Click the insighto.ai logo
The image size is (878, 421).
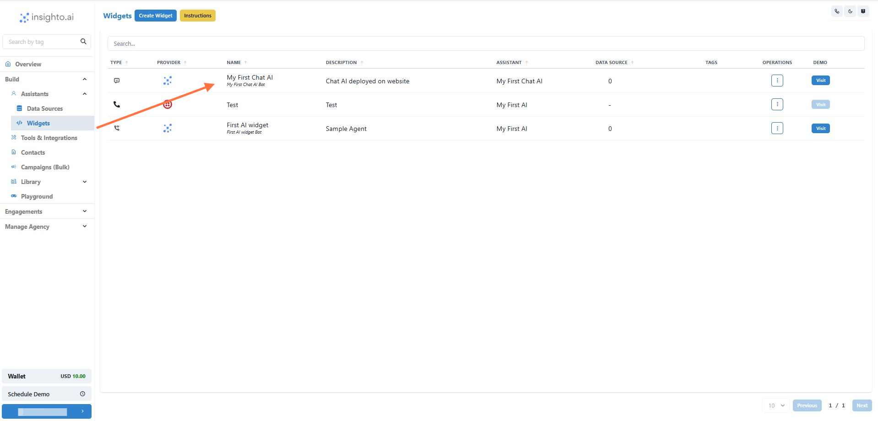point(47,17)
